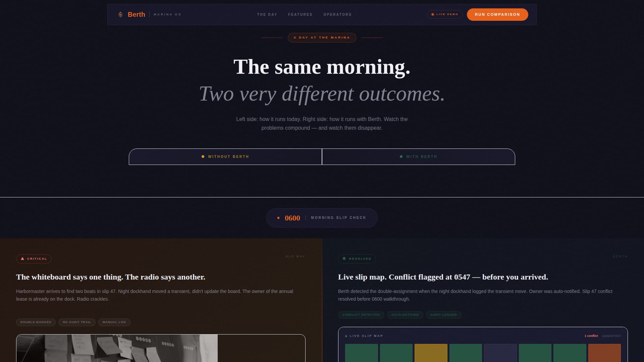Switch to the WITH BERTH view
This screenshot has height=362, width=644.
(x=418, y=157)
